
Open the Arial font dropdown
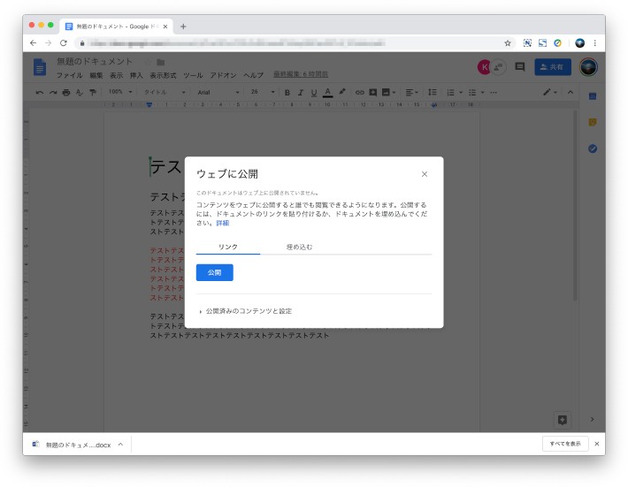point(218,93)
